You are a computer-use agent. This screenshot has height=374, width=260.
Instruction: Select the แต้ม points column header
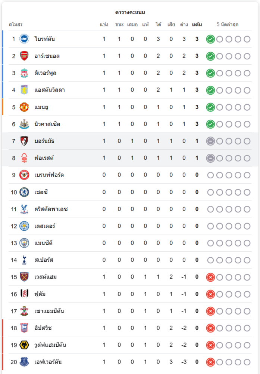click(197, 24)
